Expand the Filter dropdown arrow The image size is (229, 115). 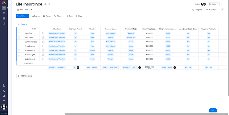(63, 16)
